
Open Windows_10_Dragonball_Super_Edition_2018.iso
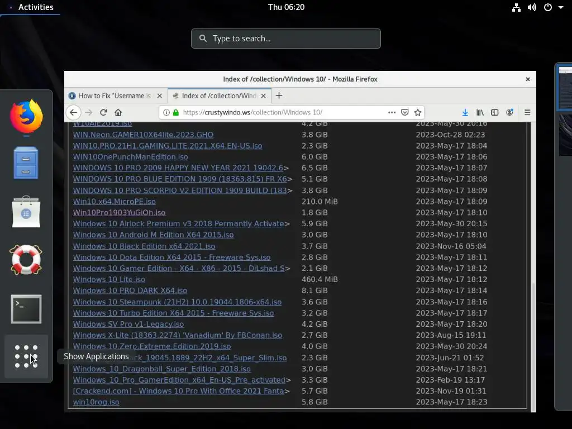coord(161,369)
